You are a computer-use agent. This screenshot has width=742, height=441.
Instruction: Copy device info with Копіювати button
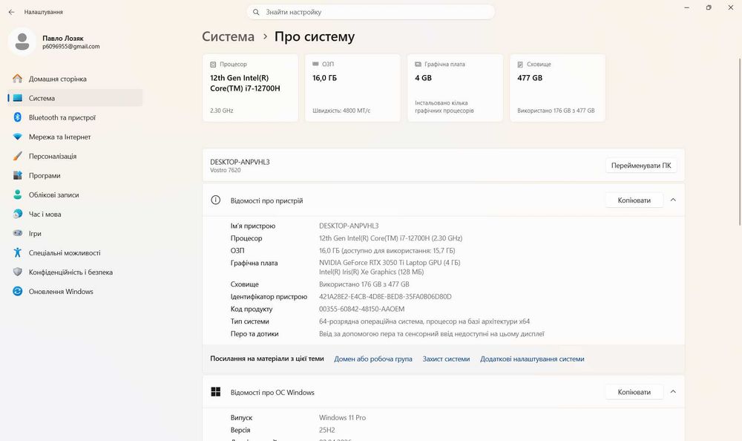(x=634, y=200)
